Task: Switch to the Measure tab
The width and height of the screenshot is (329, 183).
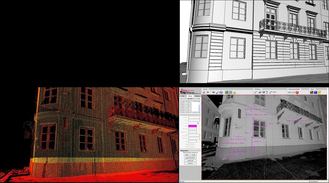Action: (x=197, y=96)
